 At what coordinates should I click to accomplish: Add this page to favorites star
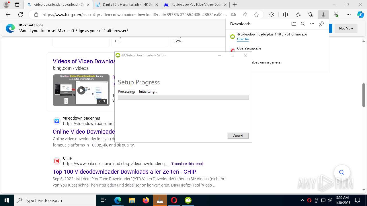[256, 15]
